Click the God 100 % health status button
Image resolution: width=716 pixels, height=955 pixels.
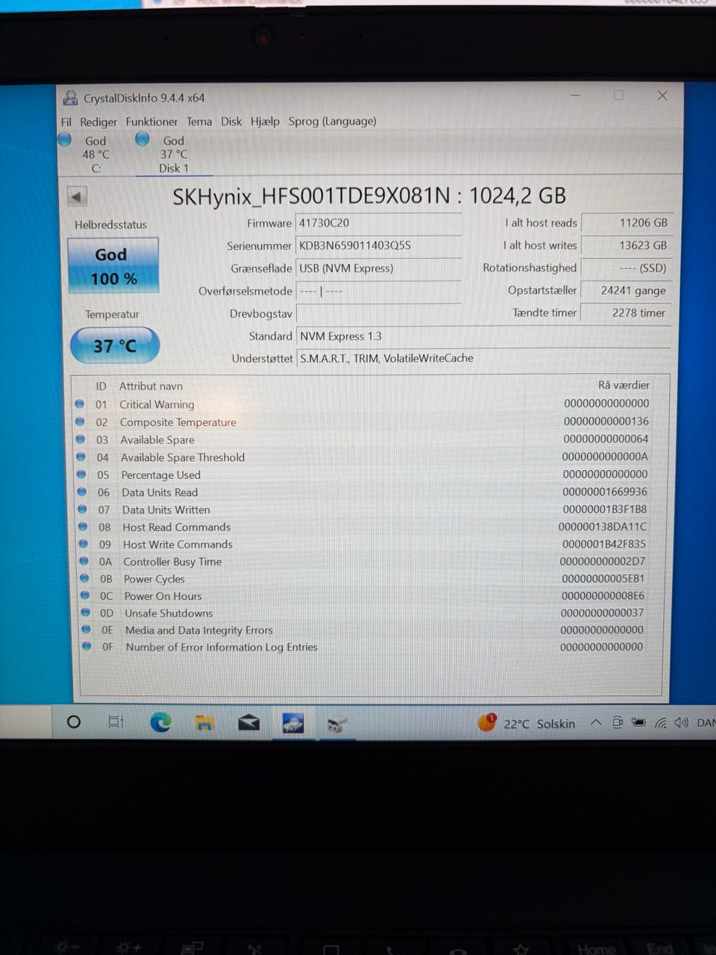(113, 266)
